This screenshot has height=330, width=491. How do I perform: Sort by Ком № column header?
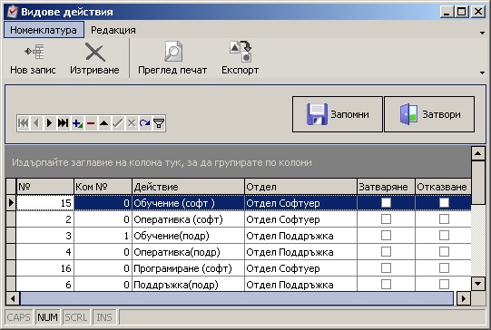point(103,187)
